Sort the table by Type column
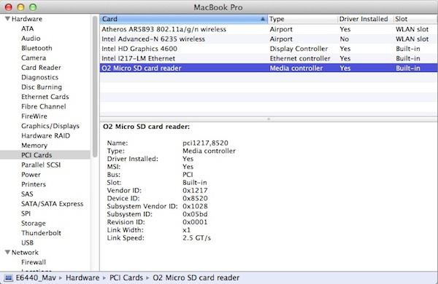 [302, 19]
